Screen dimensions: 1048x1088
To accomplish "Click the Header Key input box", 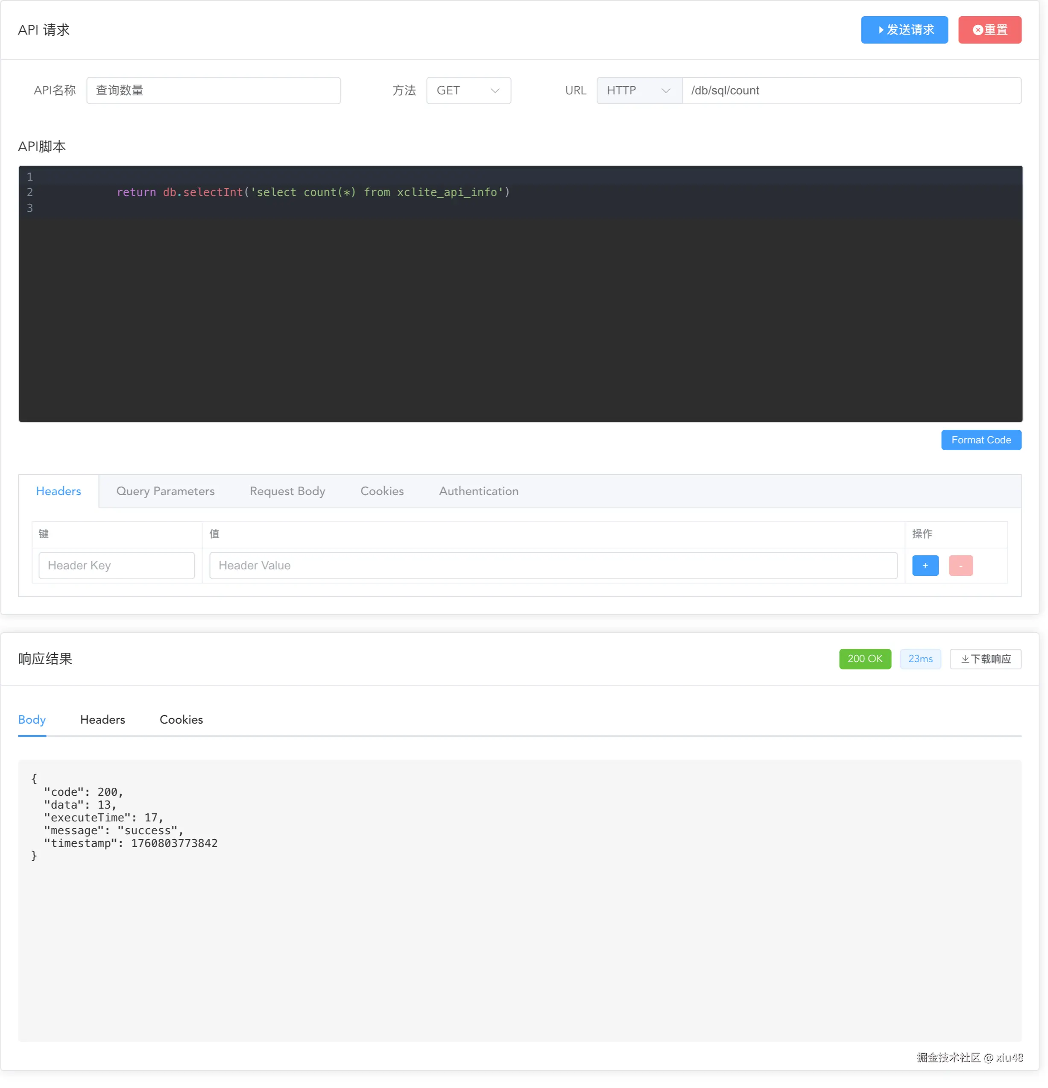I will [116, 565].
